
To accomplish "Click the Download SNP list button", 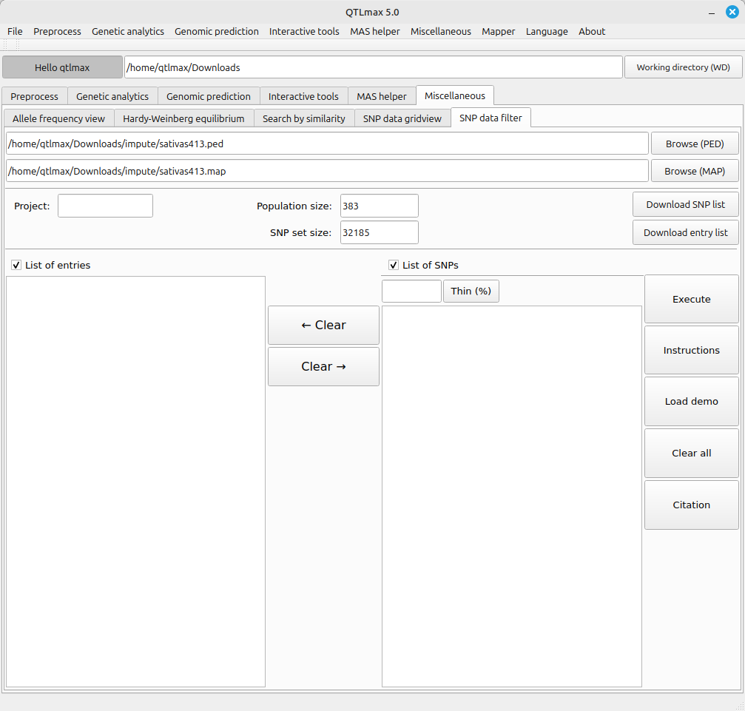I will 685,204.
